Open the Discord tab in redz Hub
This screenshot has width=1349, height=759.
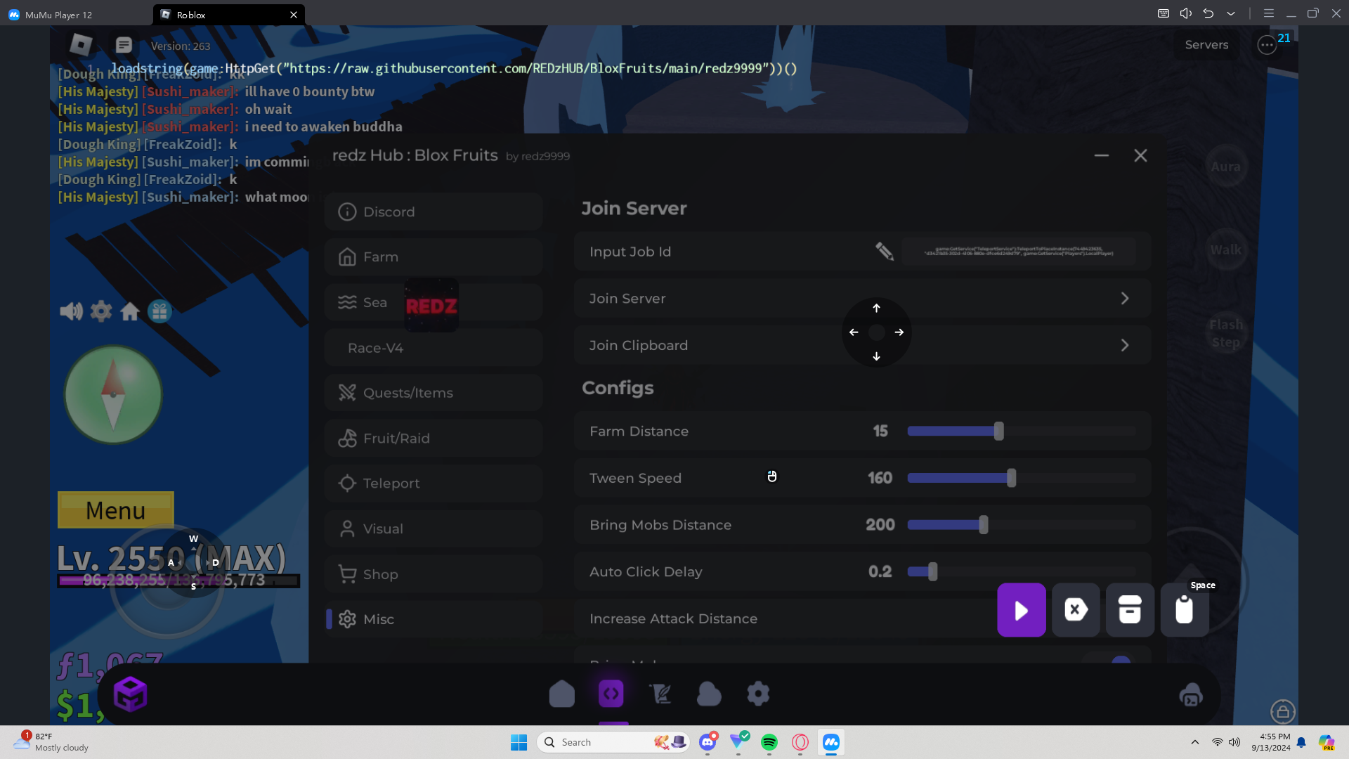434,212
